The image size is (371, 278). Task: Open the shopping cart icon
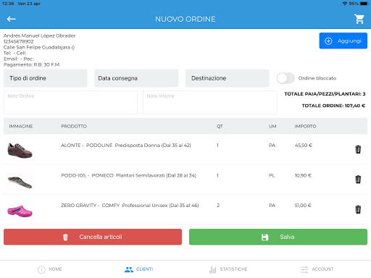359,19
